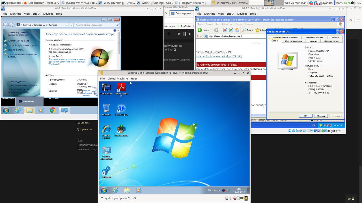Open the Корзина recycle bin in VMware desktop
The height and width of the screenshot is (203, 362).
pos(106,110)
